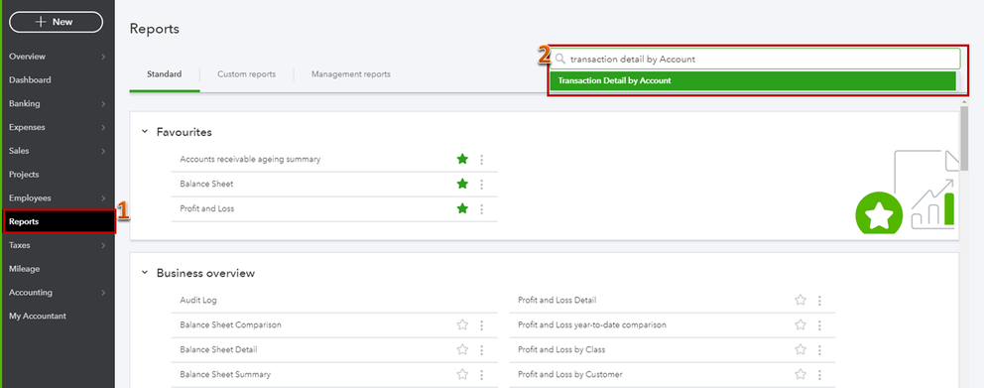Open Balance Sheet Comparison report

click(230, 324)
